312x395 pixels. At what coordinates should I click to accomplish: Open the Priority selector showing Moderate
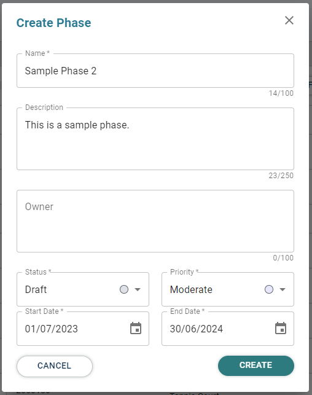[228, 289]
